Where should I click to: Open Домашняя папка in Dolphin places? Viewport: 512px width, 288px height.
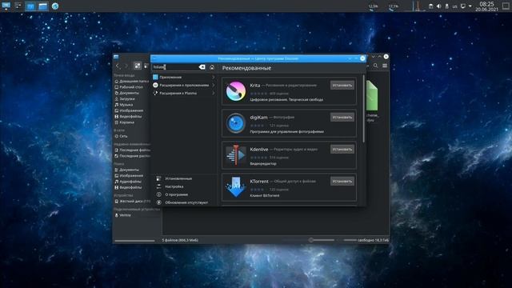click(x=131, y=81)
